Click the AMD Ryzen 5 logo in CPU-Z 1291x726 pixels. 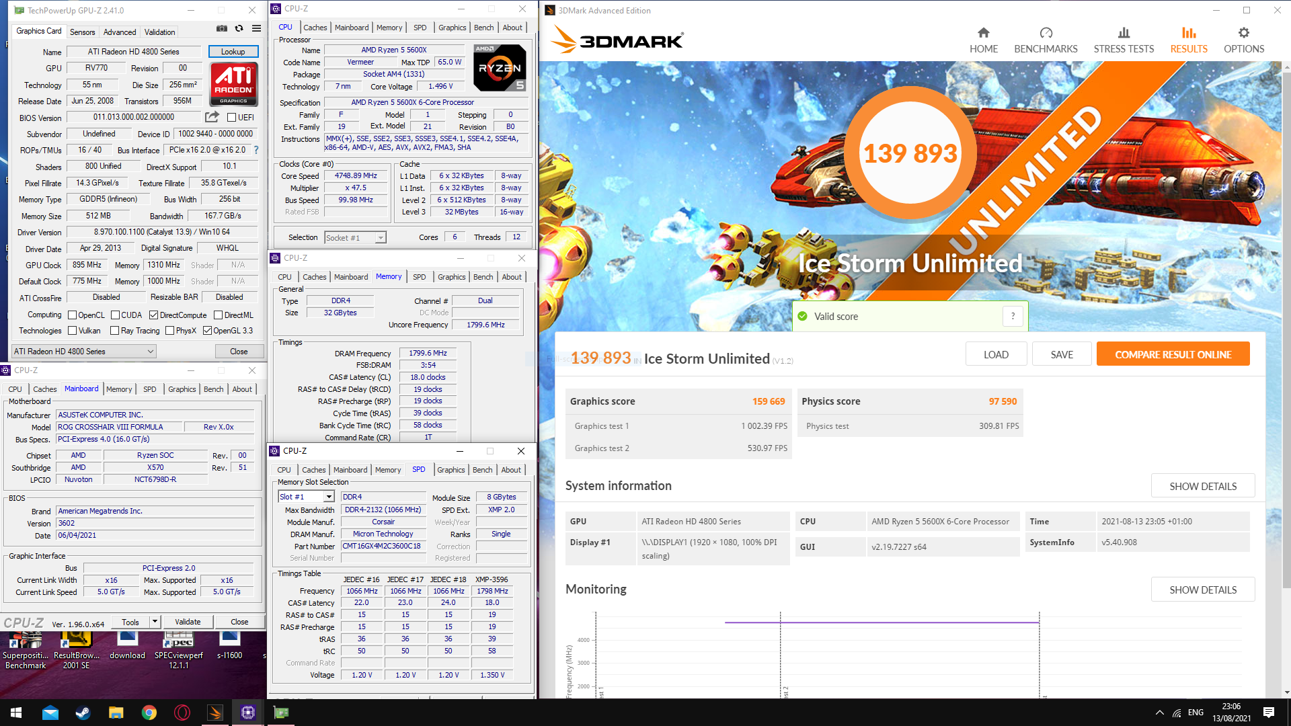pyautogui.click(x=500, y=67)
